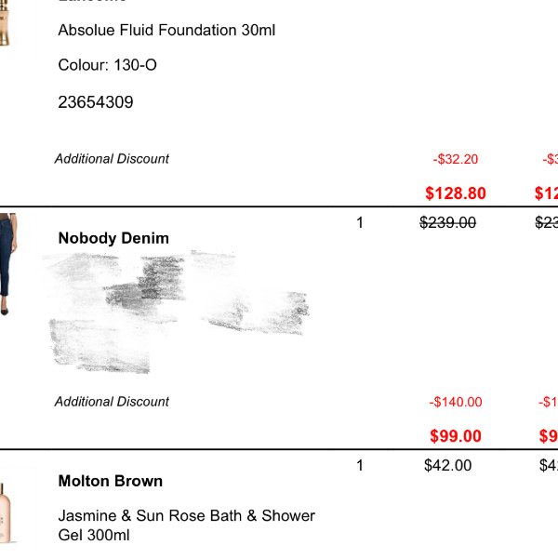Click the Nobody Denim brand name

click(113, 238)
